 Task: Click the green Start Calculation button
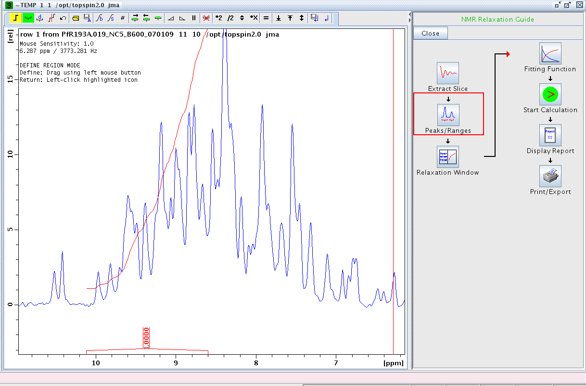(550, 94)
